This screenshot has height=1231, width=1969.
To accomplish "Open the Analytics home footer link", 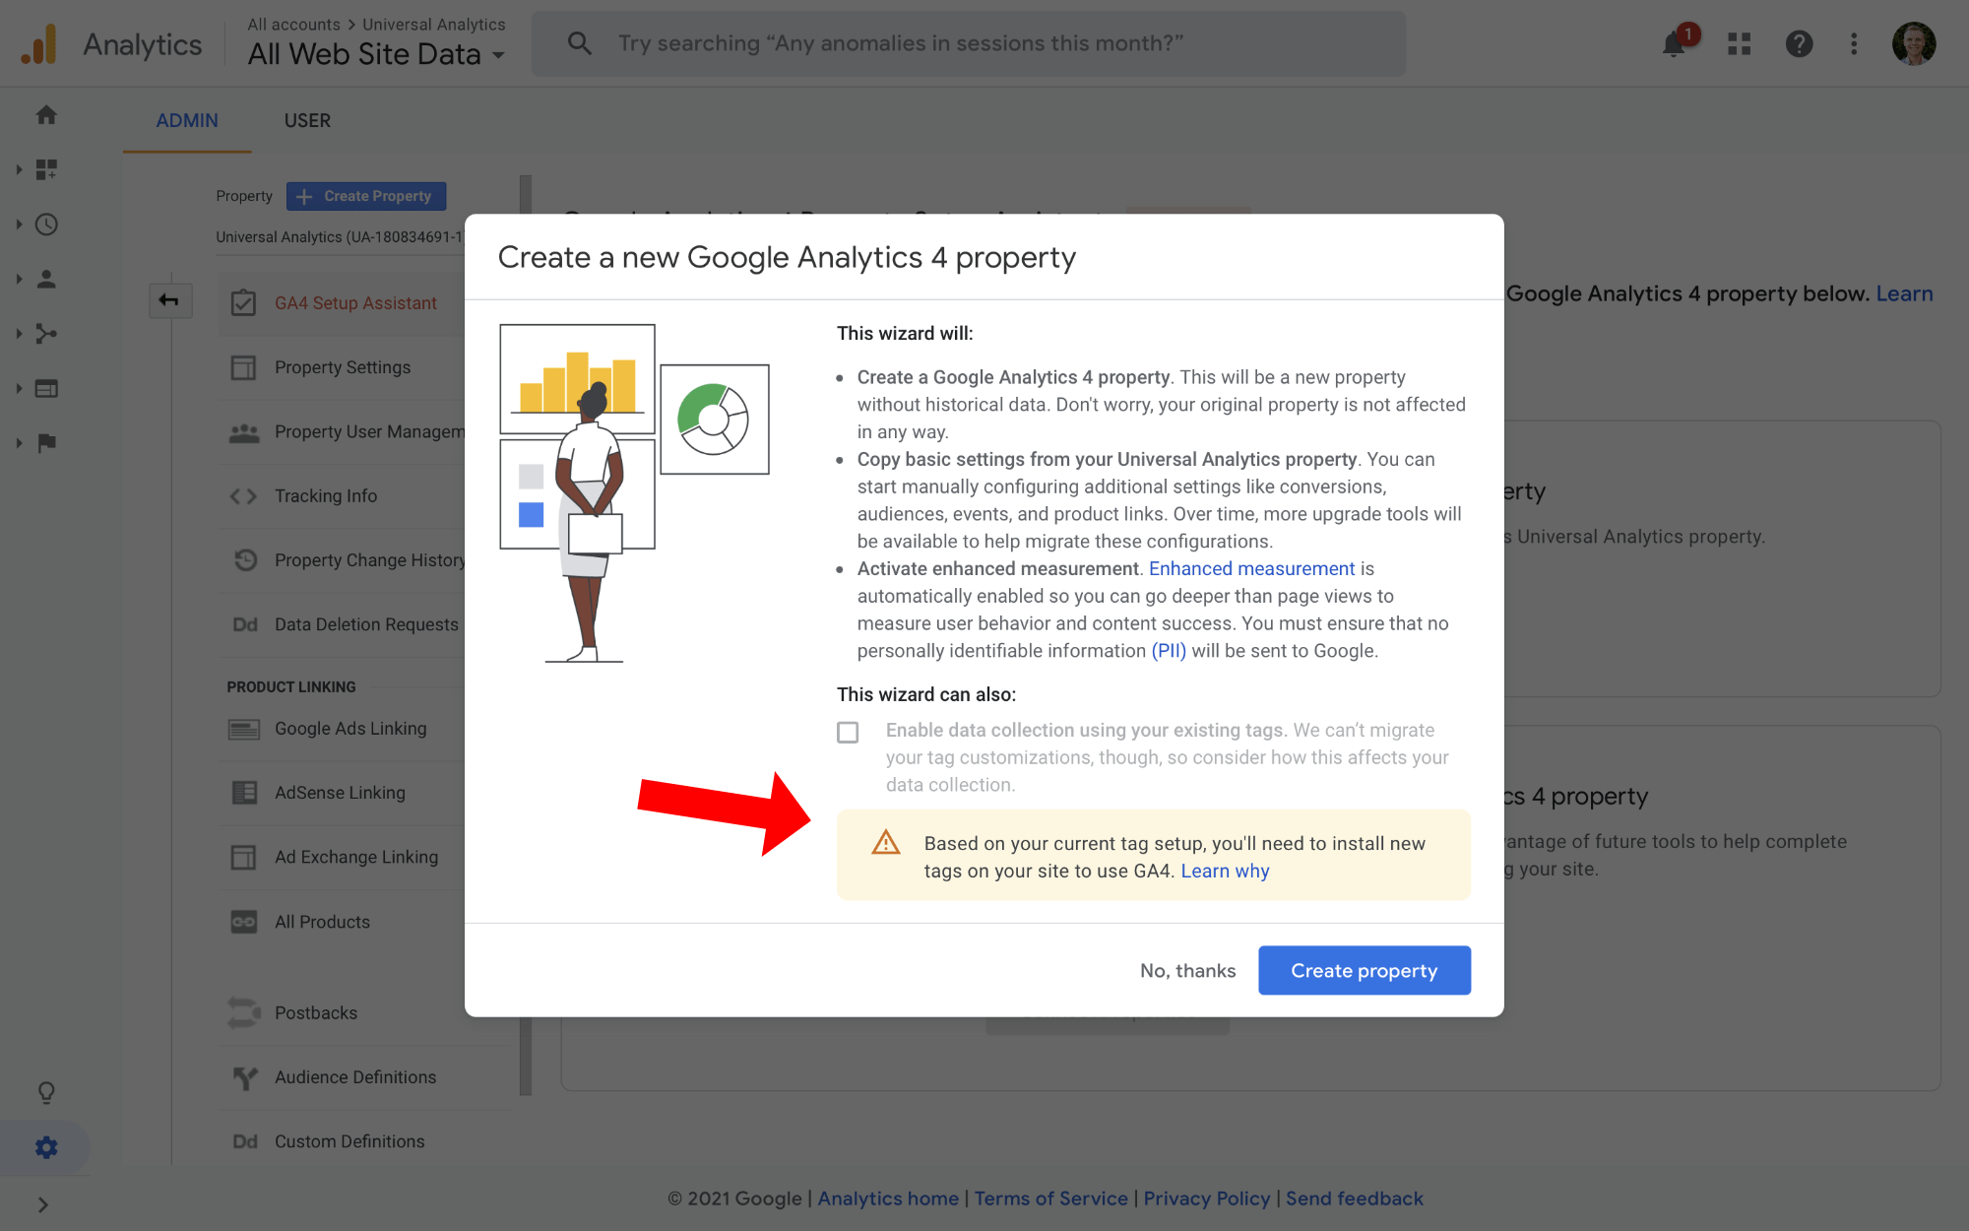I will point(888,1199).
